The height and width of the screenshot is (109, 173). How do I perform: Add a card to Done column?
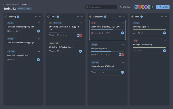click(162, 17)
